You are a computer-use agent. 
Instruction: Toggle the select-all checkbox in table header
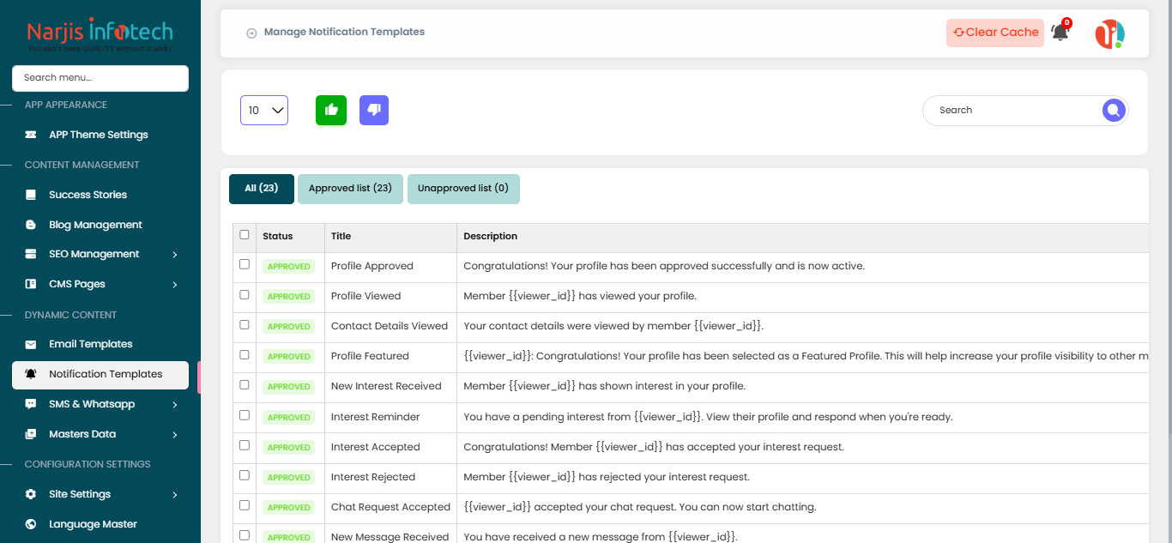[245, 234]
